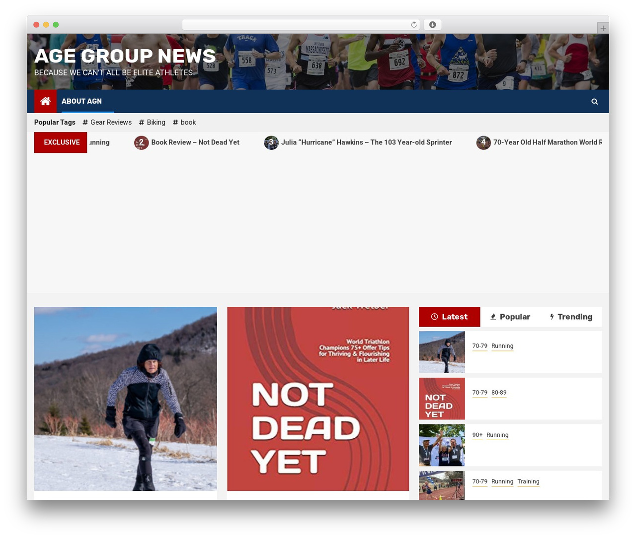Click the Training category link
Image resolution: width=636 pixels, height=538 pixels.
click(528, 482)
